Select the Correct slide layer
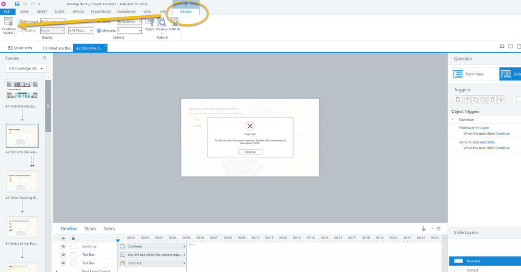Viewport: 521px width, 272px height. pos(485,270)
